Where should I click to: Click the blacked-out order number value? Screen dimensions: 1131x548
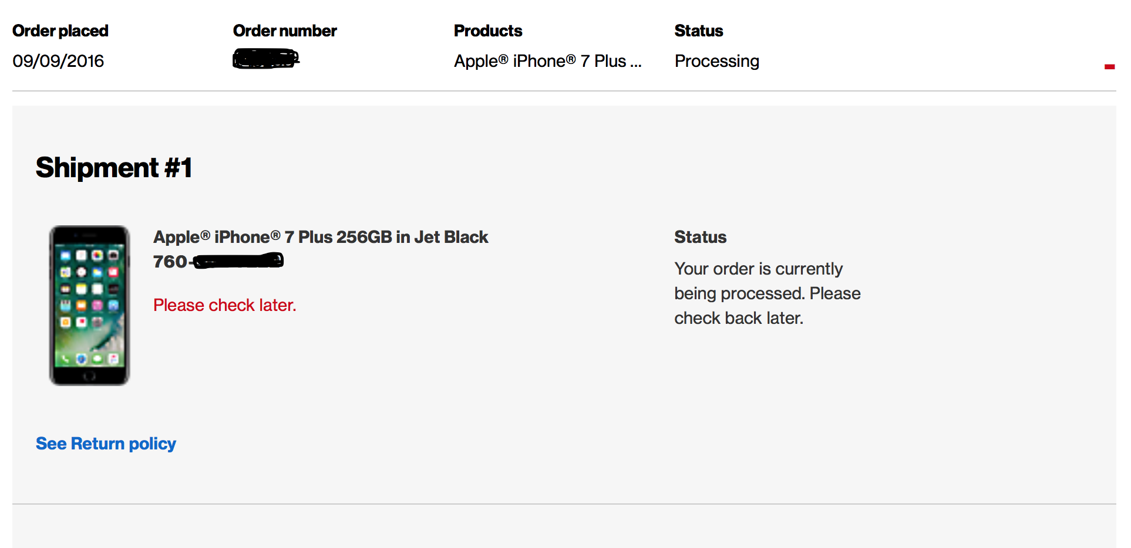click(266, 59)
